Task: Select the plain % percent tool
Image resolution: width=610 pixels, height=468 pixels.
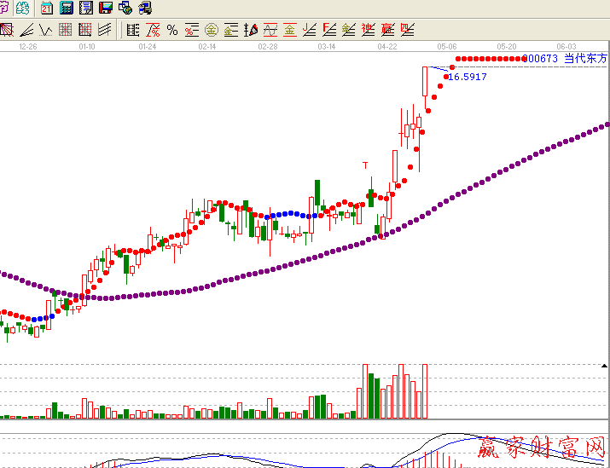Action: (x=172, y=31)
